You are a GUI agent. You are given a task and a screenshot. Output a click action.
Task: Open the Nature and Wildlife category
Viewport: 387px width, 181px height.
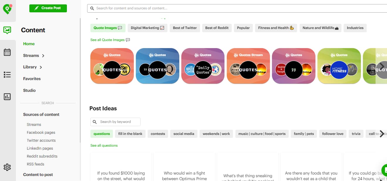click(x=320, y=28)
